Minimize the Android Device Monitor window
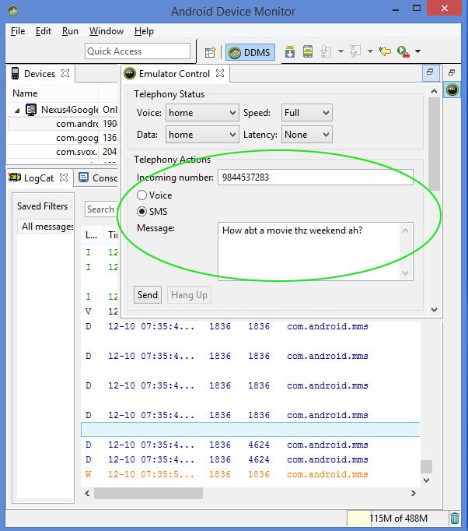468x531 pixels. [396, 10]
